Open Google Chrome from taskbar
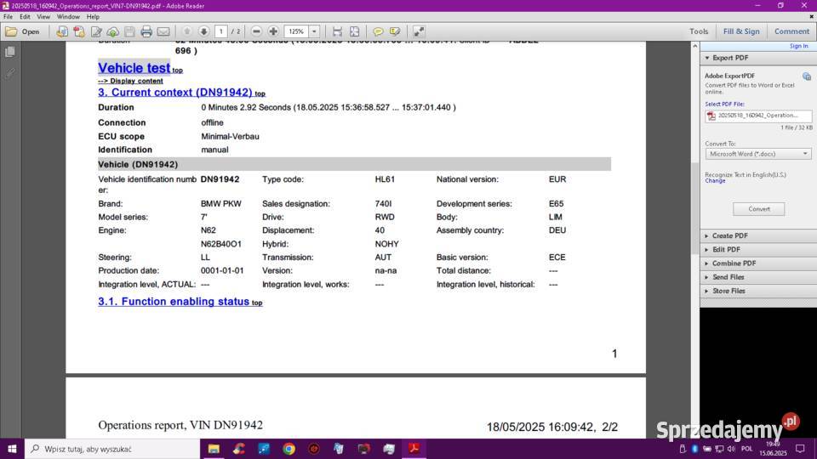Image resolution: width=817 pixels, height=459 pixels. (289, 449)
